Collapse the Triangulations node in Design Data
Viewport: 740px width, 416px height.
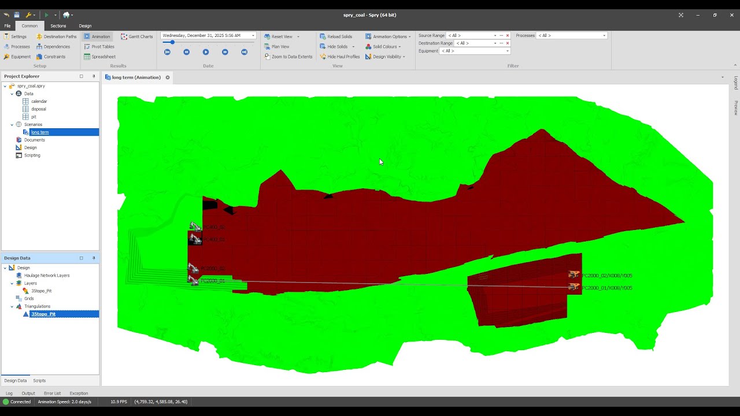coord(12,307)
